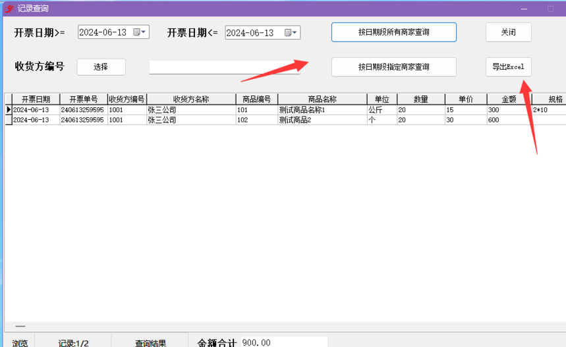This screenshot has width=566, height=347.
Task: Click the horizontal scrollbar thumb below the grid
Action: pyautogui.click(x=20, y=327)
